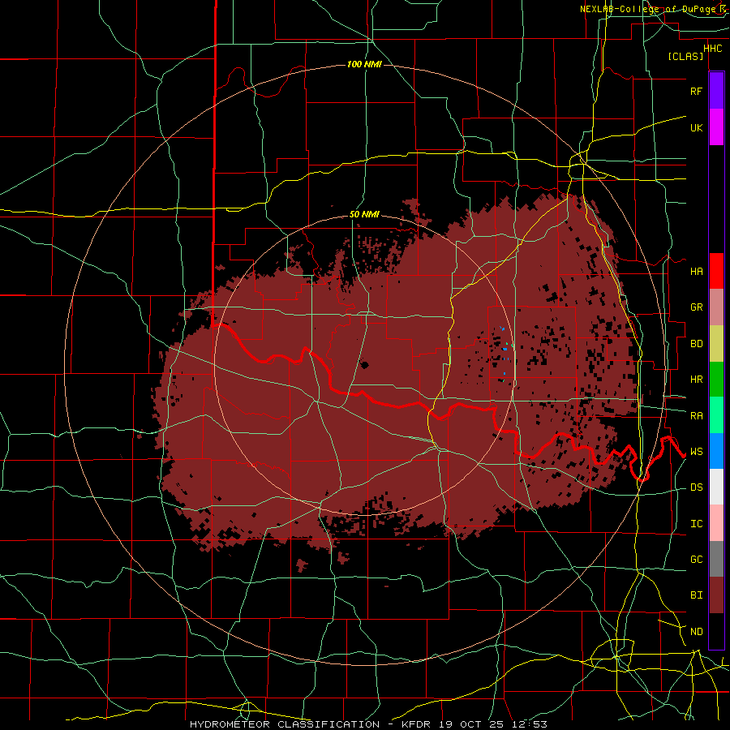Click the 'ND' legend label

pos(696,632)
